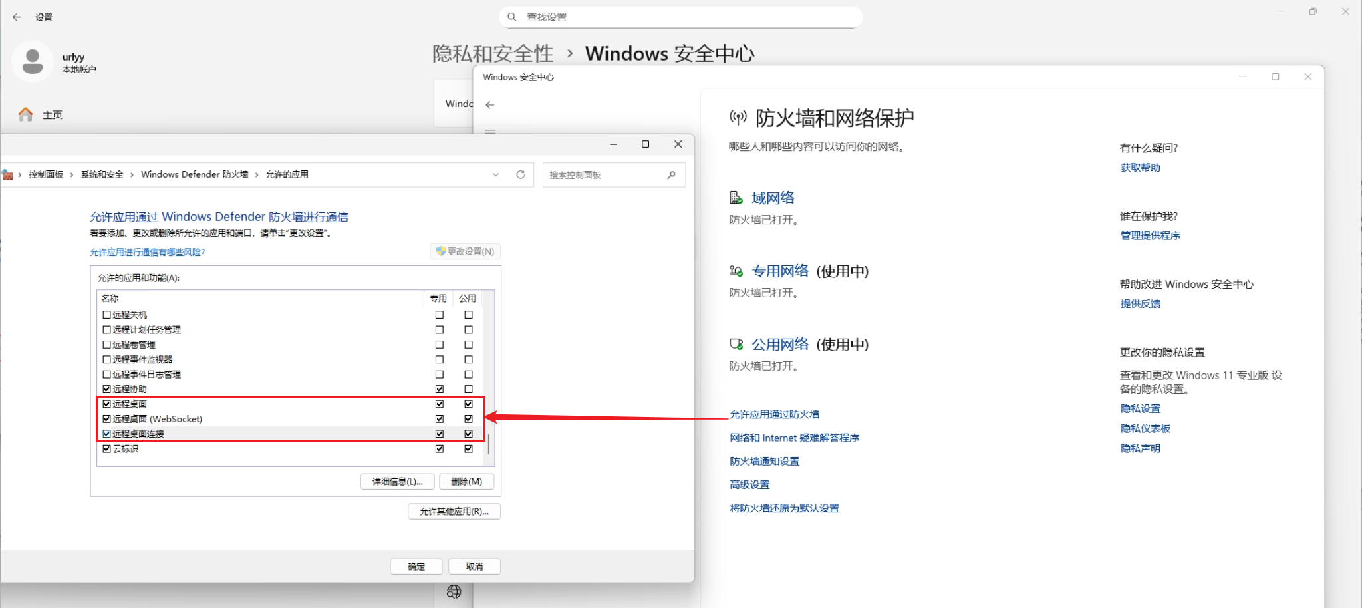Click the search magnifier icon in Settings
Image resolution: width=1362 pixels, height=608 pixels.
(512, 17)
